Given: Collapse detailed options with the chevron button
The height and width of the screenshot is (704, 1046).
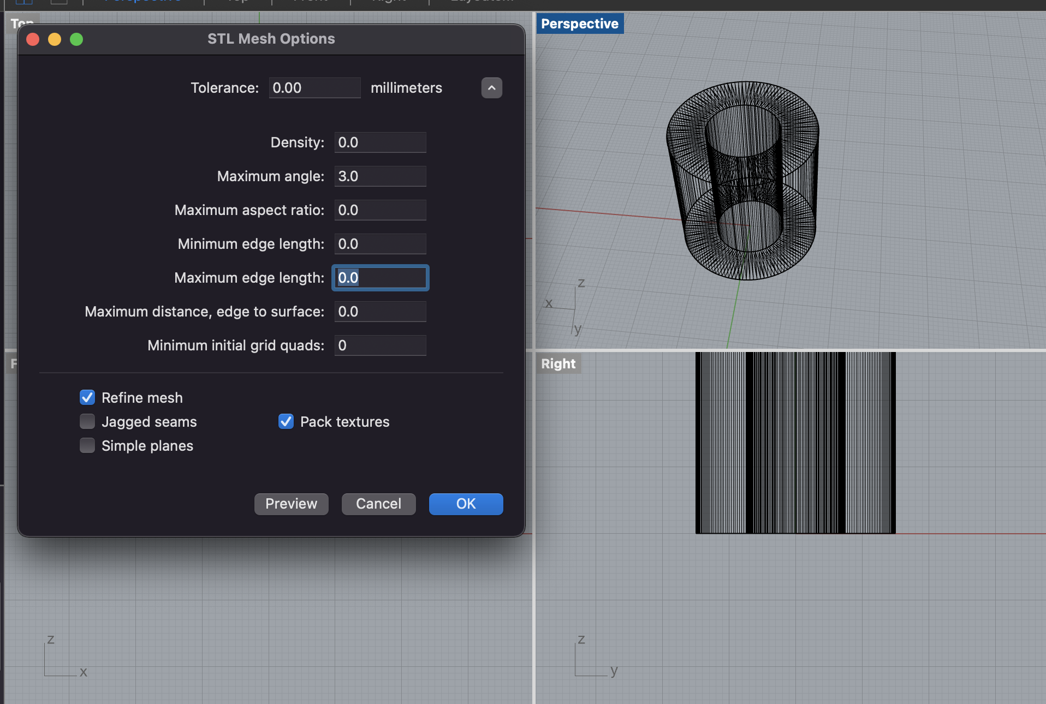Looking at the screenshot, I should click(x=491, y=88).
